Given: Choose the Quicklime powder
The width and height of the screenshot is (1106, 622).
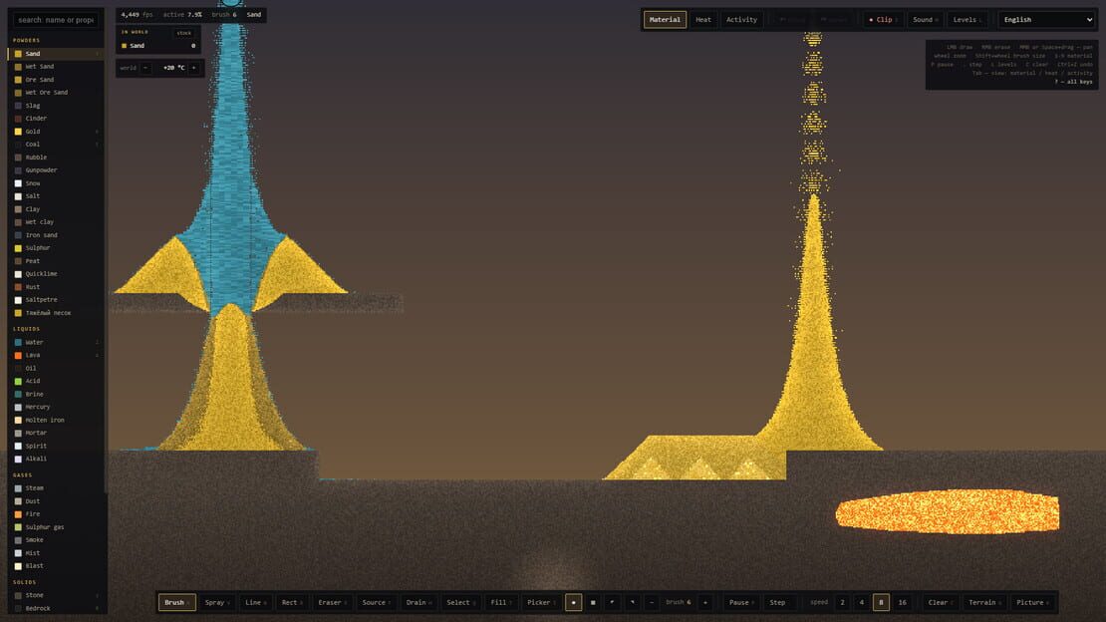Looking at the screenshot, I should (x=56, y=274).
